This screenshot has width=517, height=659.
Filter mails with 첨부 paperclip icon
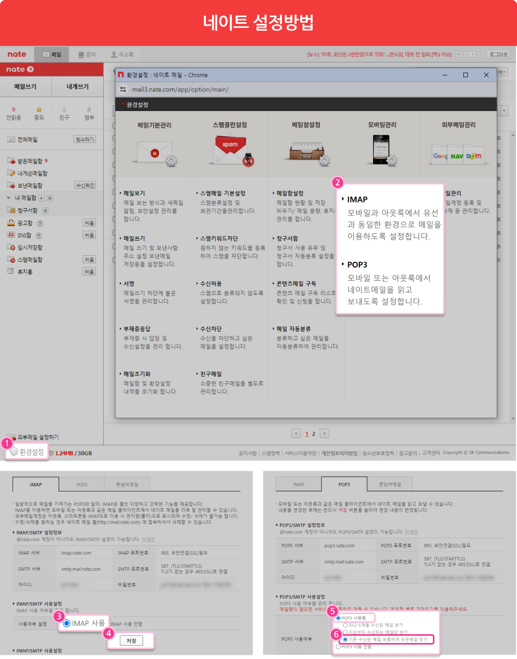click(89, 109)
